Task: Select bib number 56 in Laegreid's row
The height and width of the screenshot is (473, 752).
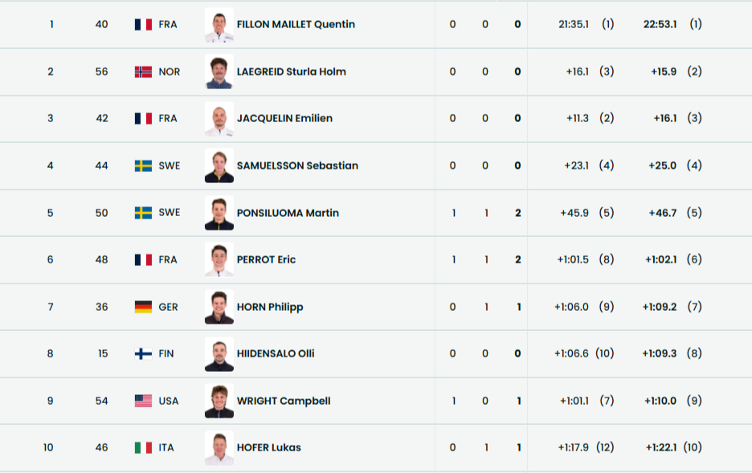Action: tap(101, 71)
